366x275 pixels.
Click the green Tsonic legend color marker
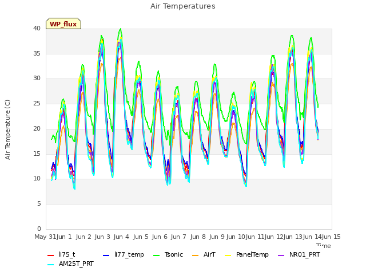[x=156, y=255]
